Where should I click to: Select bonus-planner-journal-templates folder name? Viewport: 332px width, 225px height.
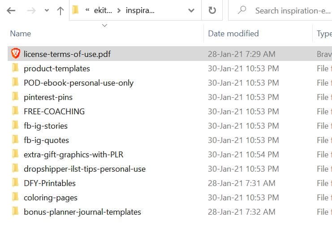pos(82,212)
